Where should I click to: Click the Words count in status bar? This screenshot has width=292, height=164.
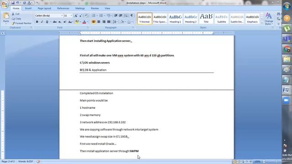pos(26,162)
